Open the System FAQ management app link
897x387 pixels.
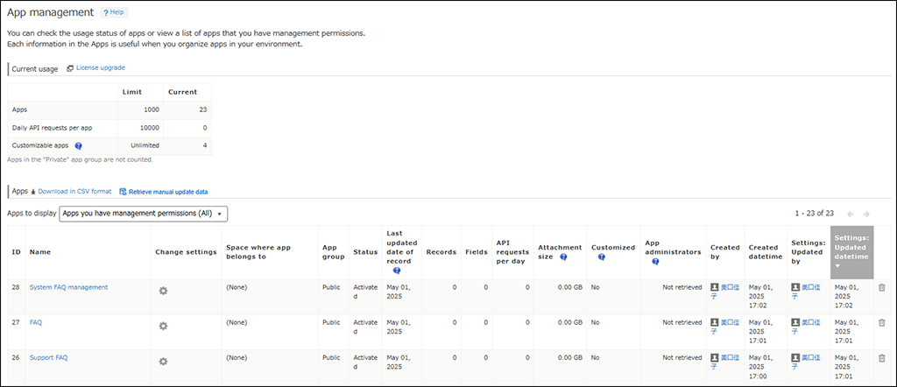point(68,287)
